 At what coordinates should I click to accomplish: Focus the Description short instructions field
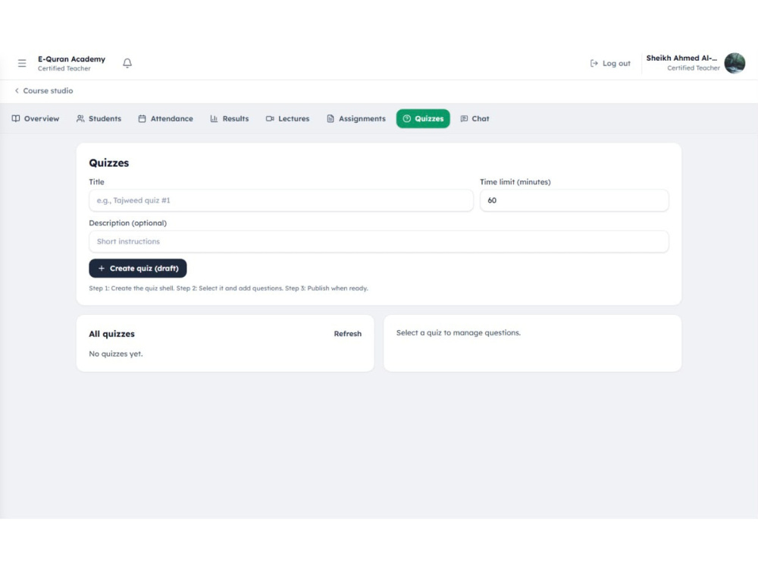pyautogui.click(x=378, y=241)
